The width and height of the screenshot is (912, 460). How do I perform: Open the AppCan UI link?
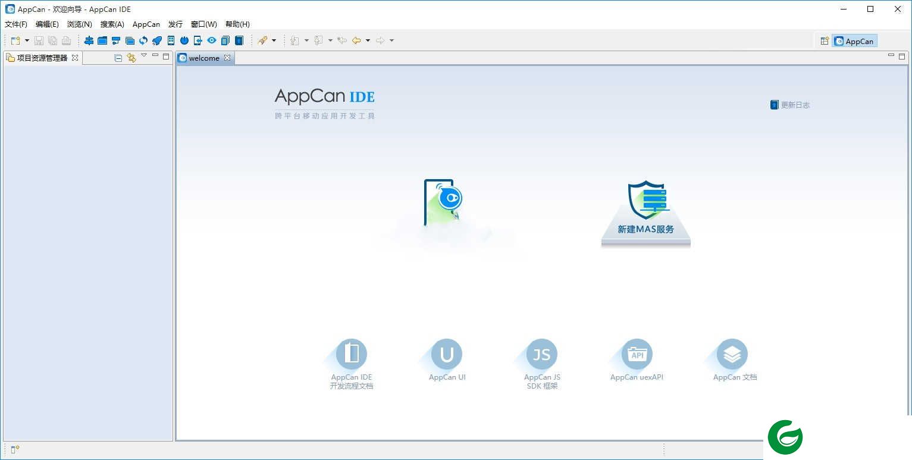pyautogui.click(x=447, y=360)
